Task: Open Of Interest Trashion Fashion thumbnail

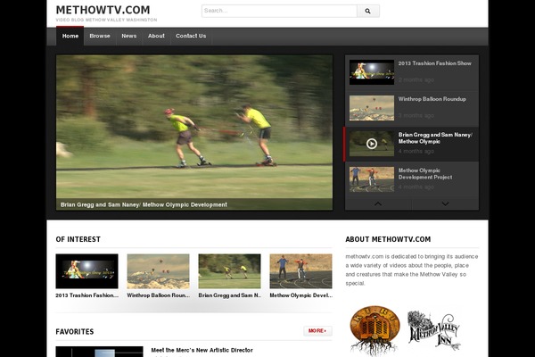Action: click(x=87, y=271)
